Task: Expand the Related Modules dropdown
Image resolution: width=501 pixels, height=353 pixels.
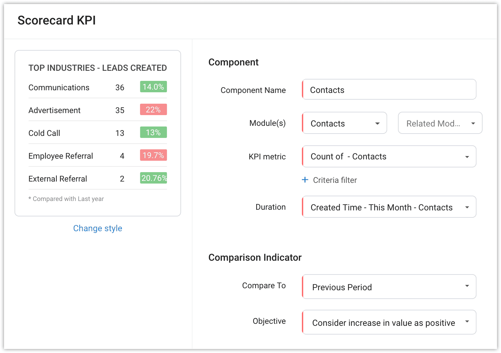Action: point(440,123)
